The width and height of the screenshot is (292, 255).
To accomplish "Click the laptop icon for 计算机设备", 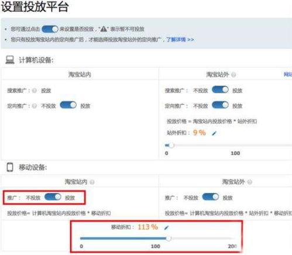I will coord(10,60).
